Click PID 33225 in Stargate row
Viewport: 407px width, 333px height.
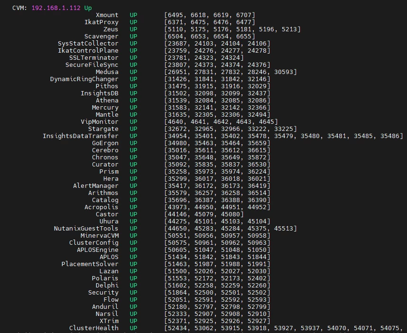pos(284,129)
